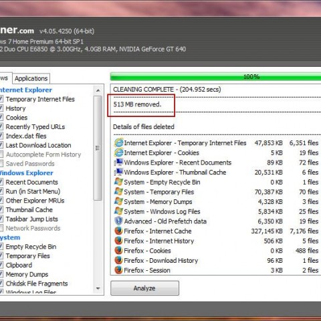Click Windows flag icon beside Memory Dumps result
Viewport: 321px width, 321px height.
[118, 202]
